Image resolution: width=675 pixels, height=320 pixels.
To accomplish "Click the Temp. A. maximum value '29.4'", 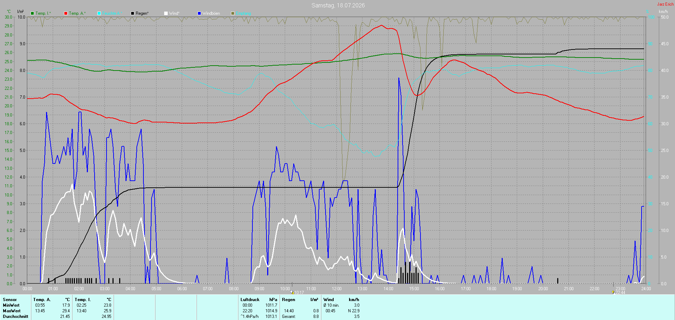I will (66, 311).
